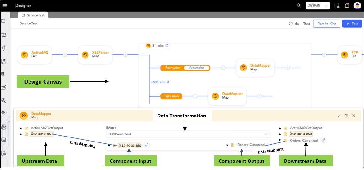Image resolution: width=364 pixels, height=170 pixels.
Task: Save the DataMapper panel using the disk icon
Action: tap(346, 116)
